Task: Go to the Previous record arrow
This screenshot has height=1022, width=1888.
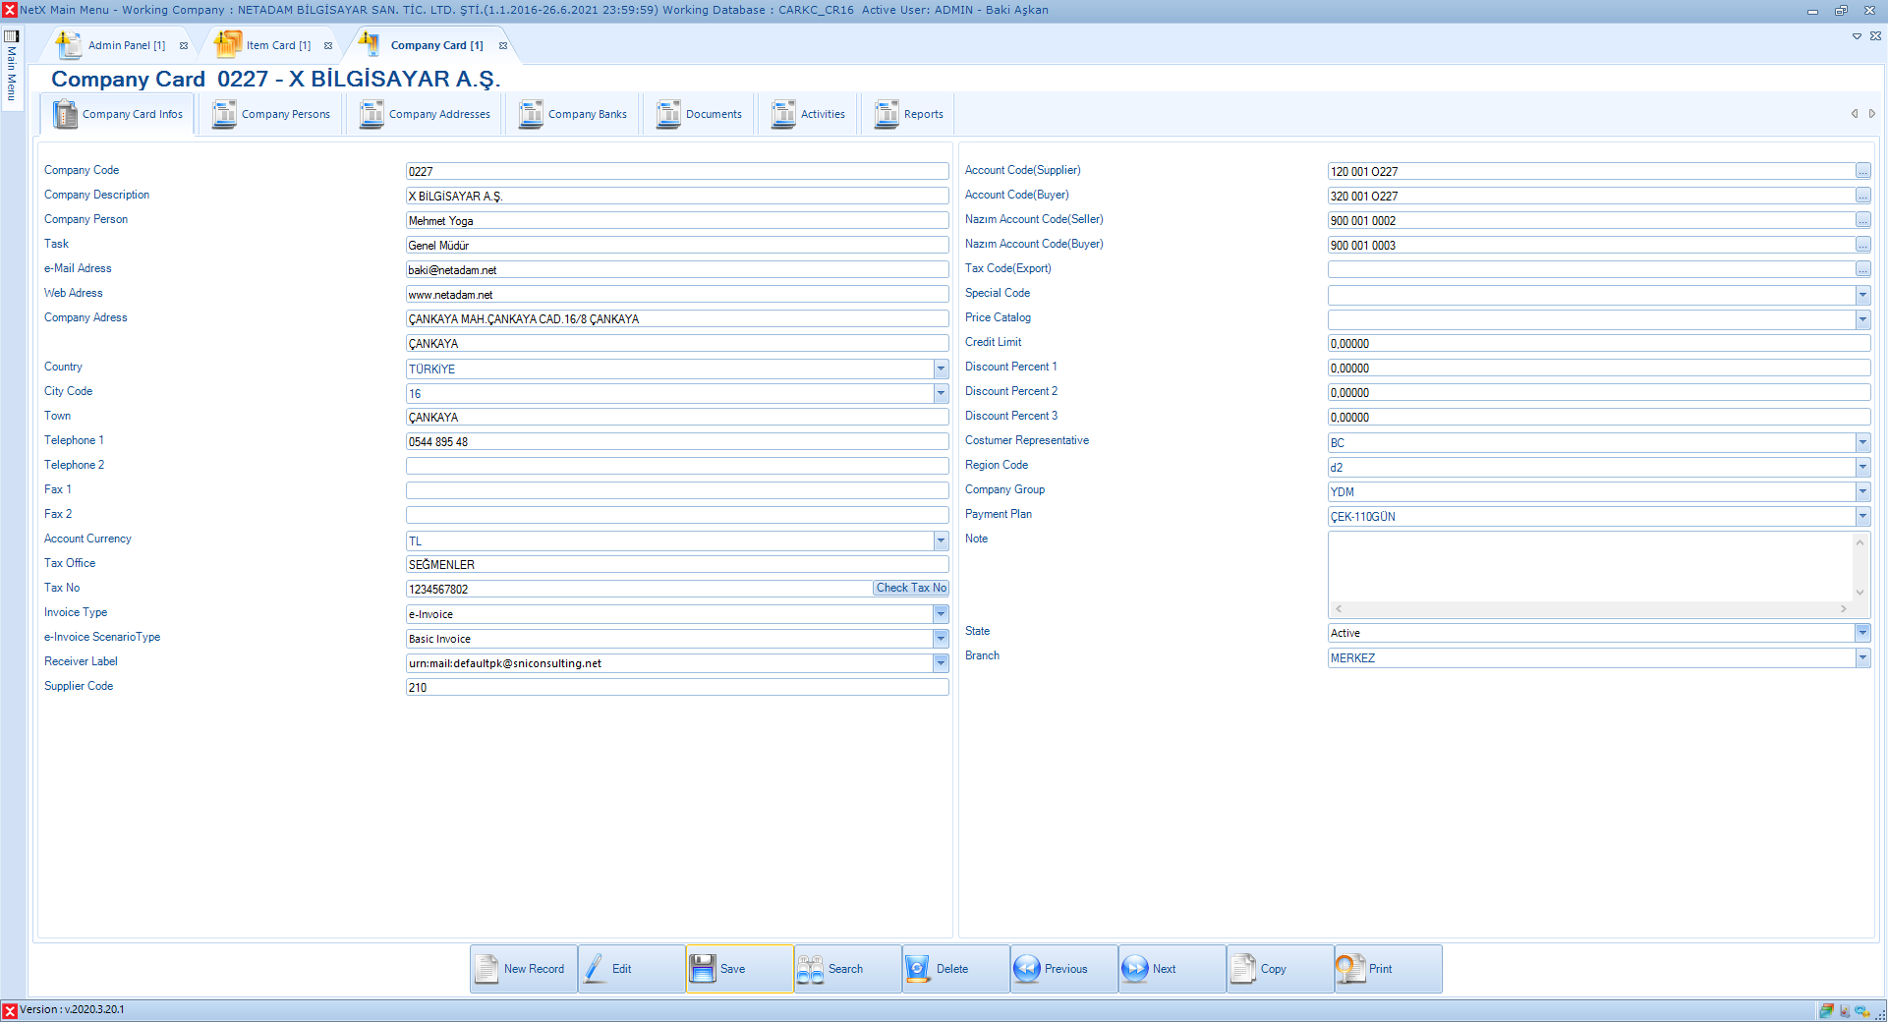Action: (1027, 969)
